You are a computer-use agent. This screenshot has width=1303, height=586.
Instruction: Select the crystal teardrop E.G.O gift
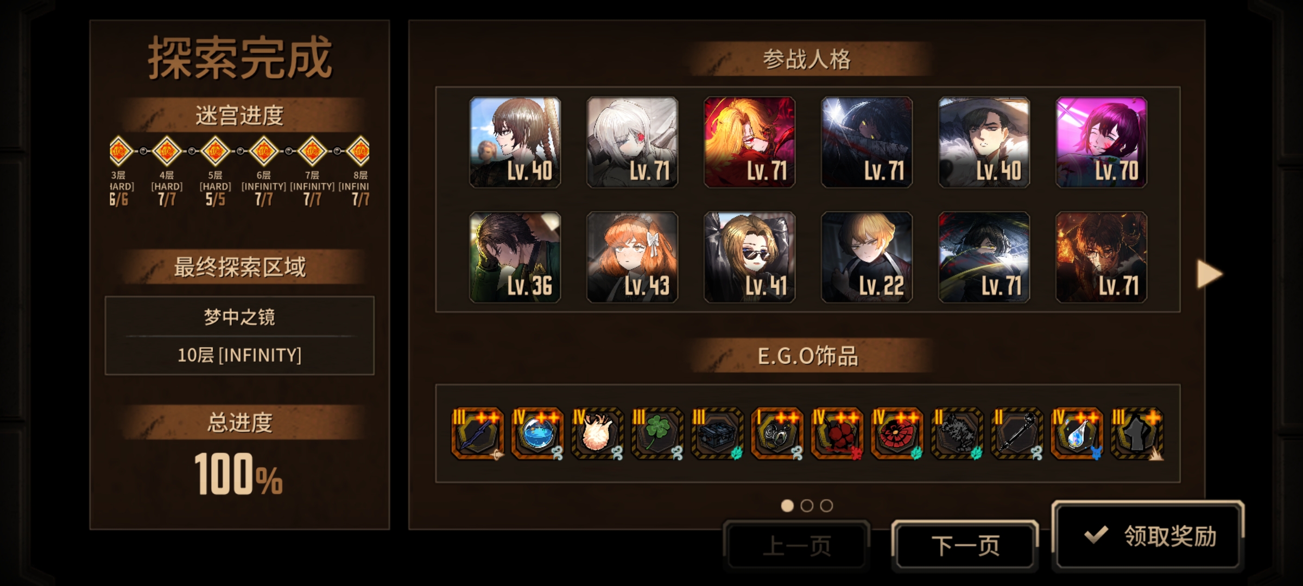pyautogui.click(x=1077, y=433)
